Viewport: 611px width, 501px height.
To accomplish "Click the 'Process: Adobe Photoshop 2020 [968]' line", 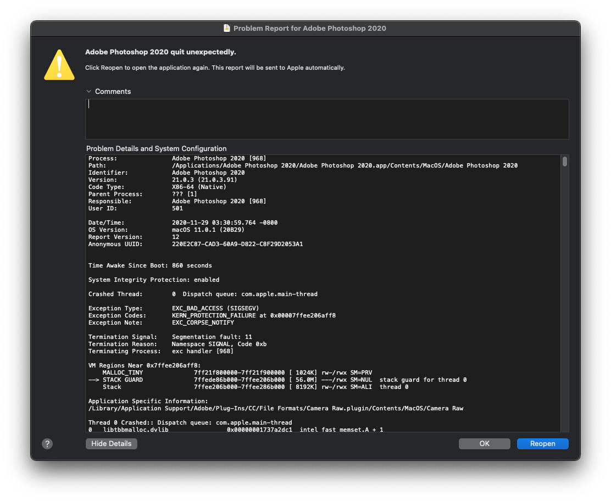I will (x=177, y=159).
